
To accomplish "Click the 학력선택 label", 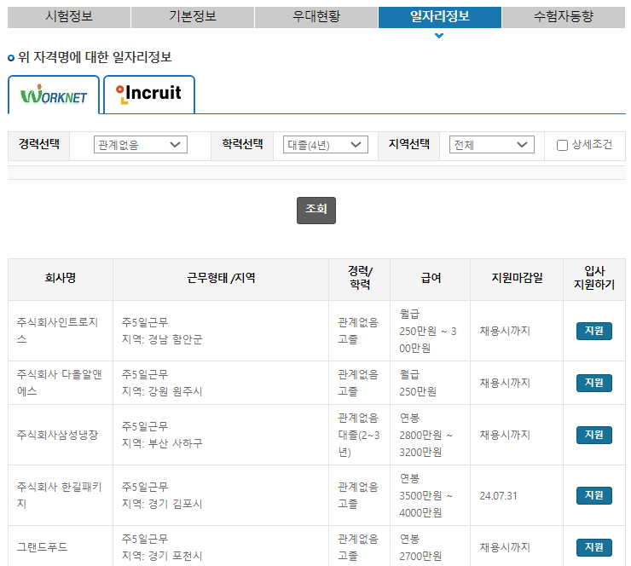I will click(x=243, y=144).
